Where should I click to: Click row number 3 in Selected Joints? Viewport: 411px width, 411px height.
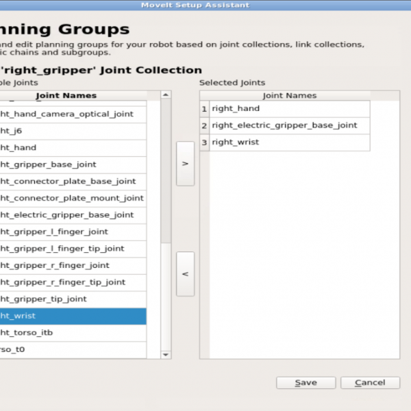point(204,142)
